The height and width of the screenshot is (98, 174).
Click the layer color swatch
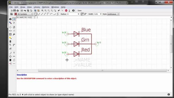16,14
